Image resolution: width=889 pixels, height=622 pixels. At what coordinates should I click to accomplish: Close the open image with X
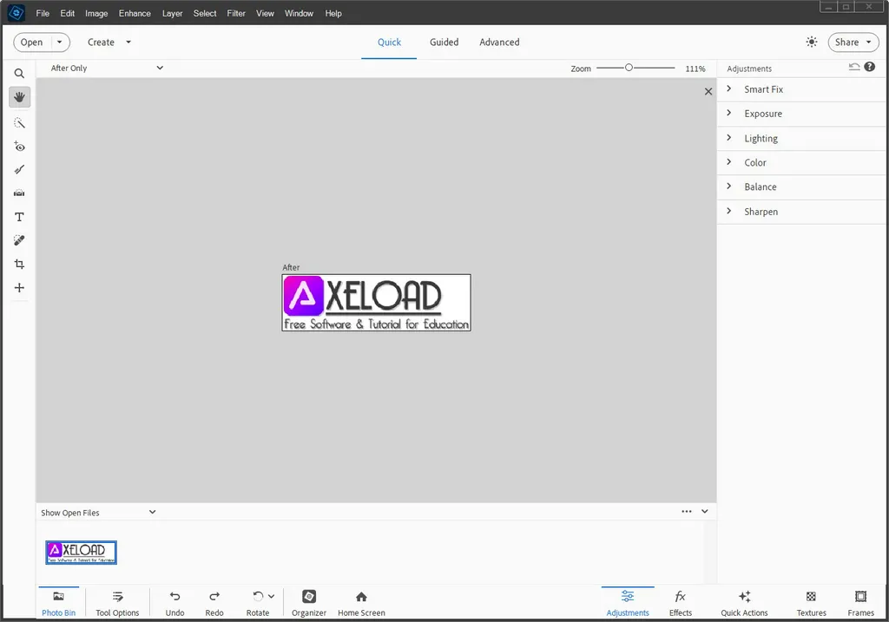(708, 91)
